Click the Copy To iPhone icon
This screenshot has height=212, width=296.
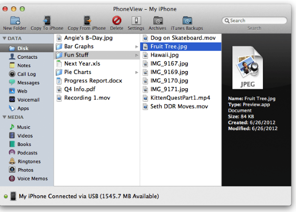coord(47,20)
